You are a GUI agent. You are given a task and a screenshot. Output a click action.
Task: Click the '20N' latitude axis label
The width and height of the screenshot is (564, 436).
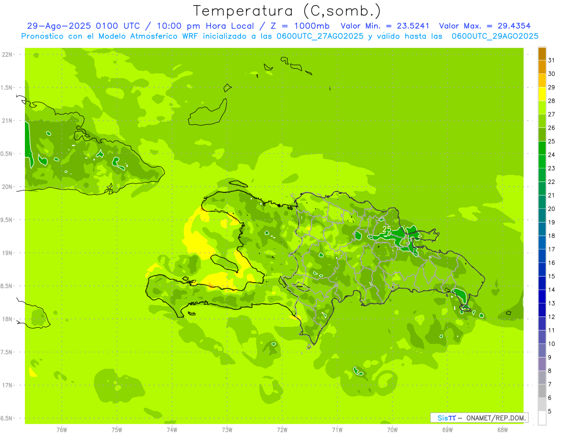click(x=8, y=187)
